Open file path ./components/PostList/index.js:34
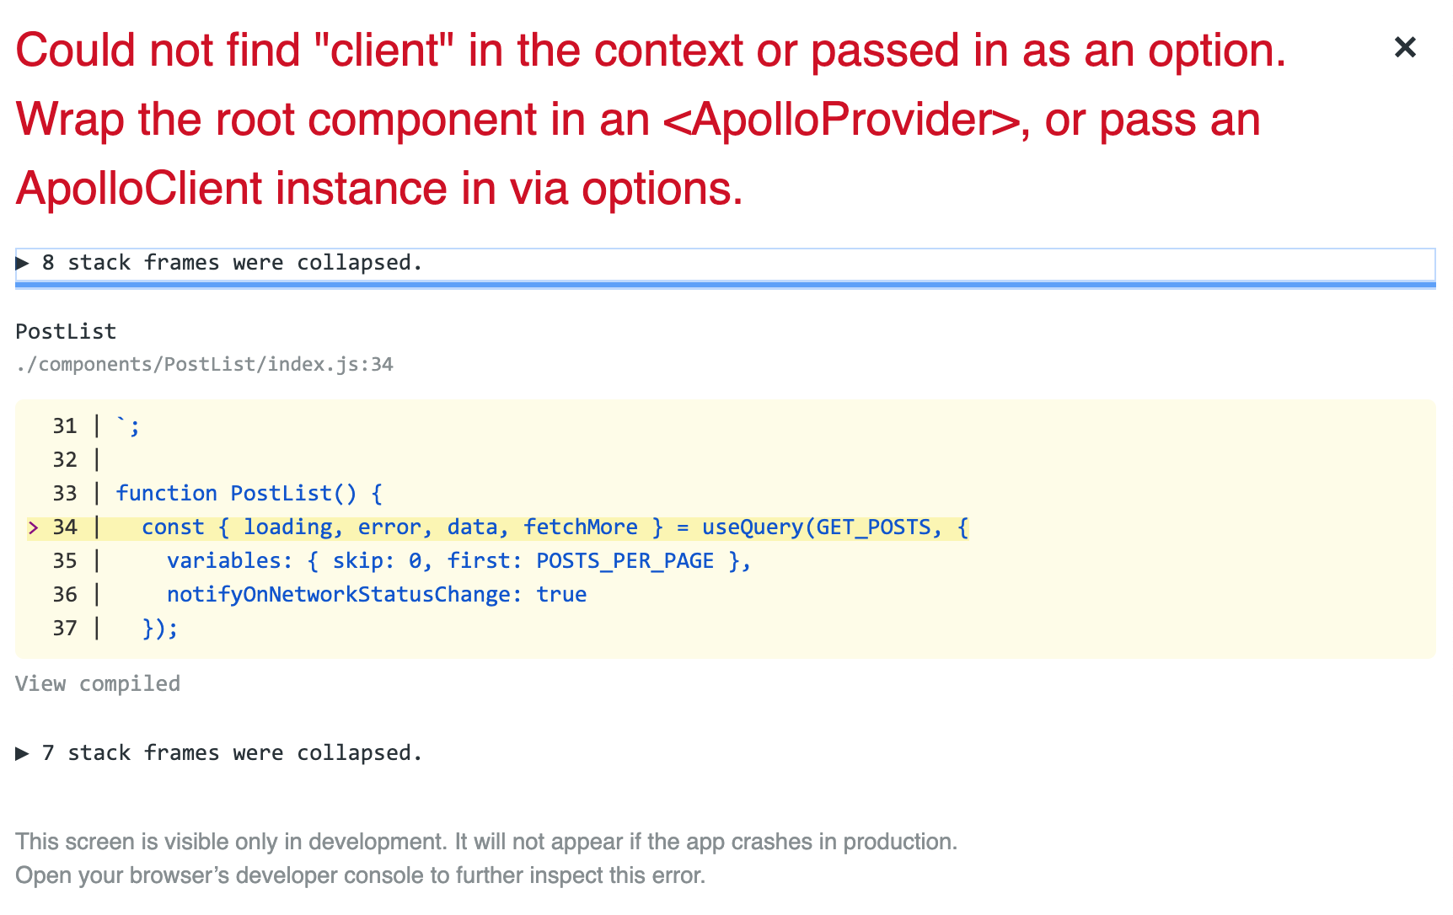This screenshot has width=1453, height=915. pos(204,364)
